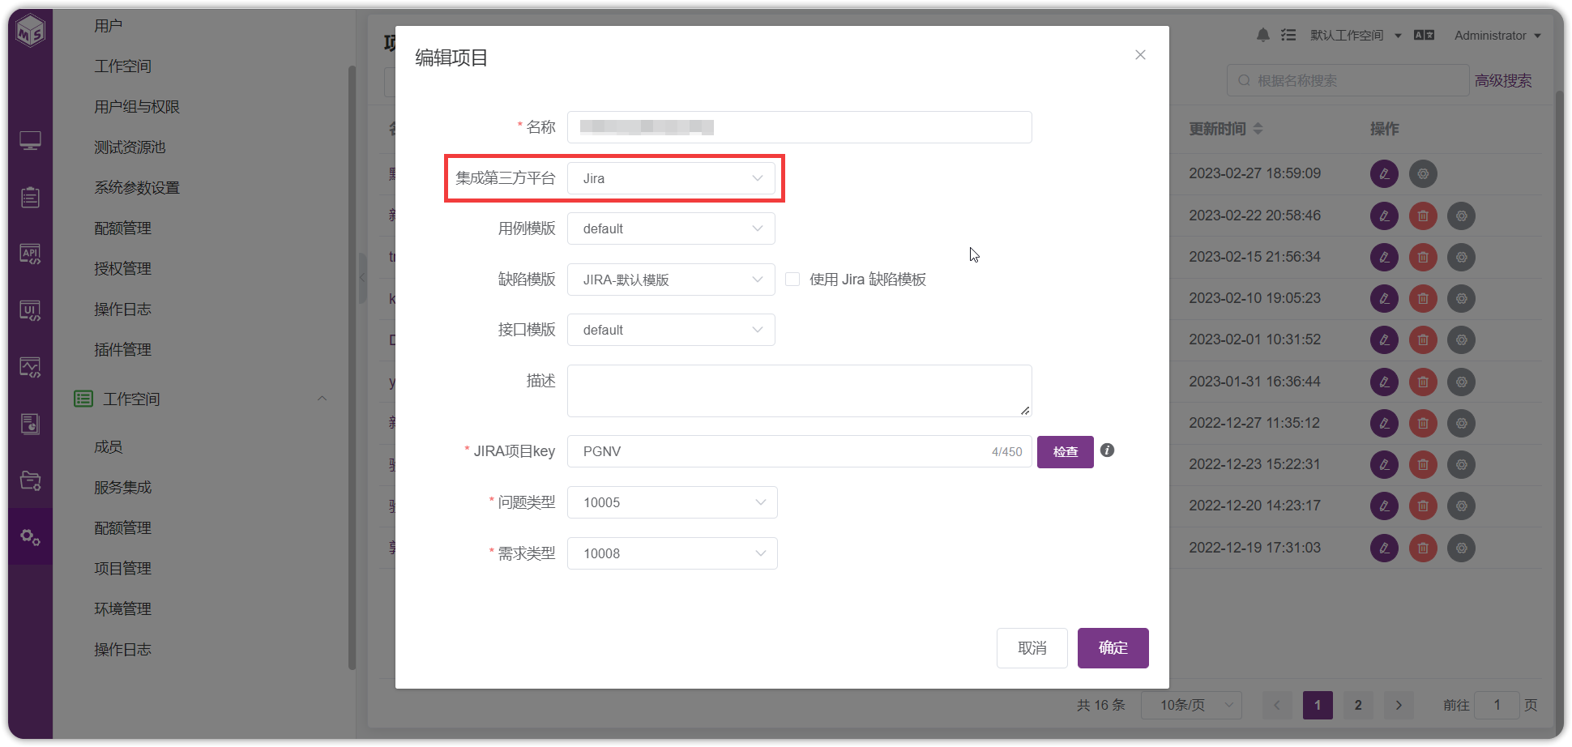Click the language switch icon
The width and height of the screenshot is (1572, 747).
(1424, 35)
